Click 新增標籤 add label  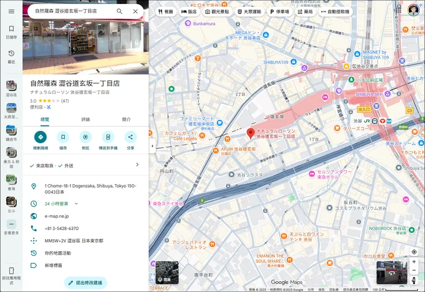[x=53, y=266]
